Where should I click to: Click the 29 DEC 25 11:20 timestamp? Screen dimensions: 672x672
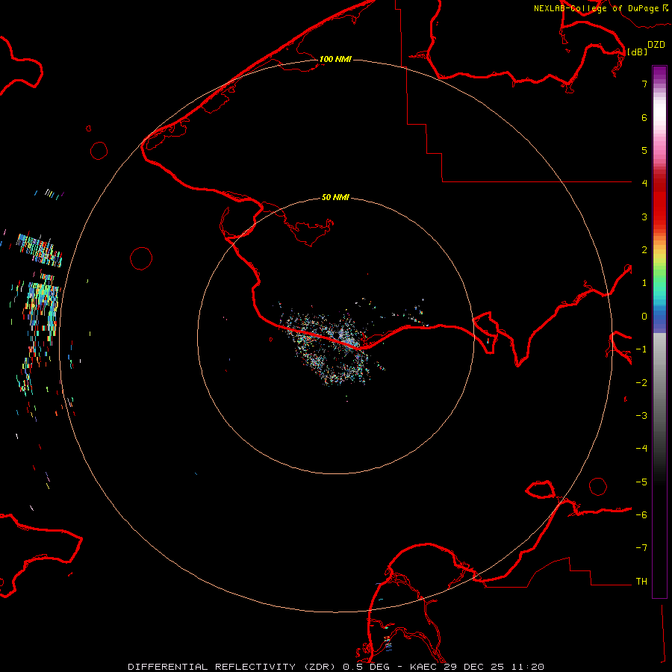point(494,667)
